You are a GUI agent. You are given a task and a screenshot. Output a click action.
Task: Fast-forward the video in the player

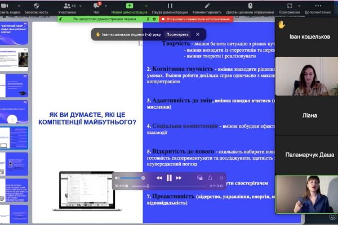click(x=180, y=178)
